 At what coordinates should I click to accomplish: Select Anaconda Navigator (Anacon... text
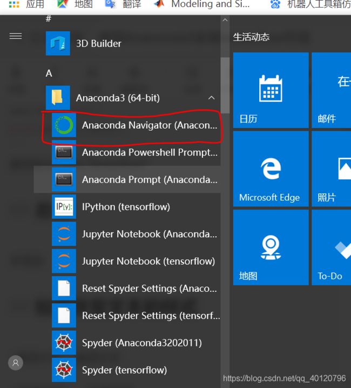click(x=150, y=125)
